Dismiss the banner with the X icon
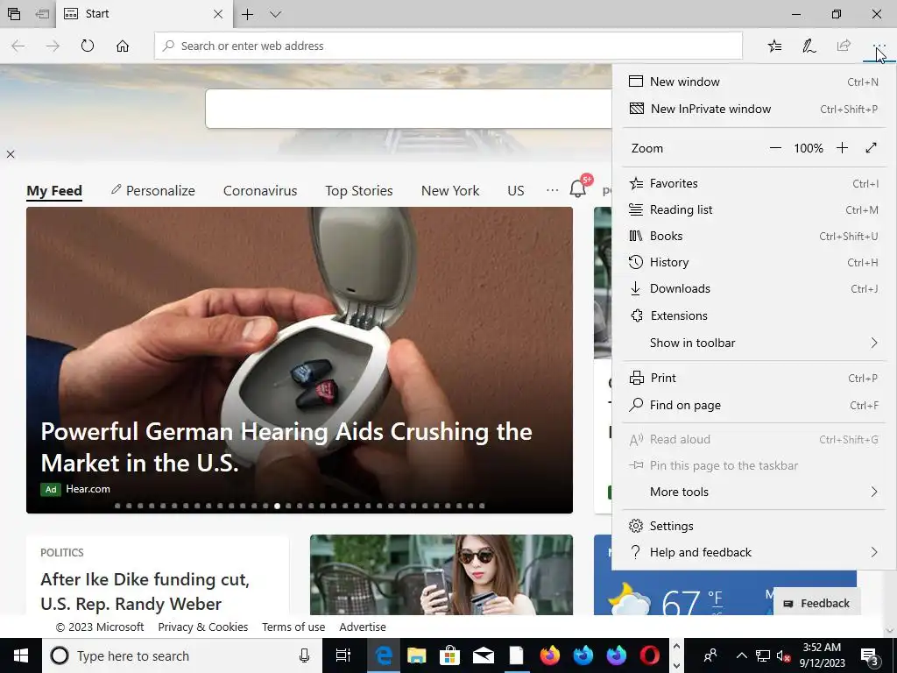This screenshot has height=673, width=897. pos(11,154)
